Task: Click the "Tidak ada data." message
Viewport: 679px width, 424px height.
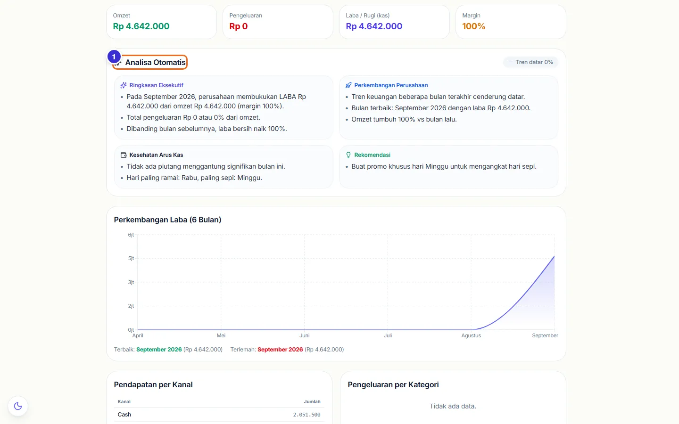Action: click(453, 406)
